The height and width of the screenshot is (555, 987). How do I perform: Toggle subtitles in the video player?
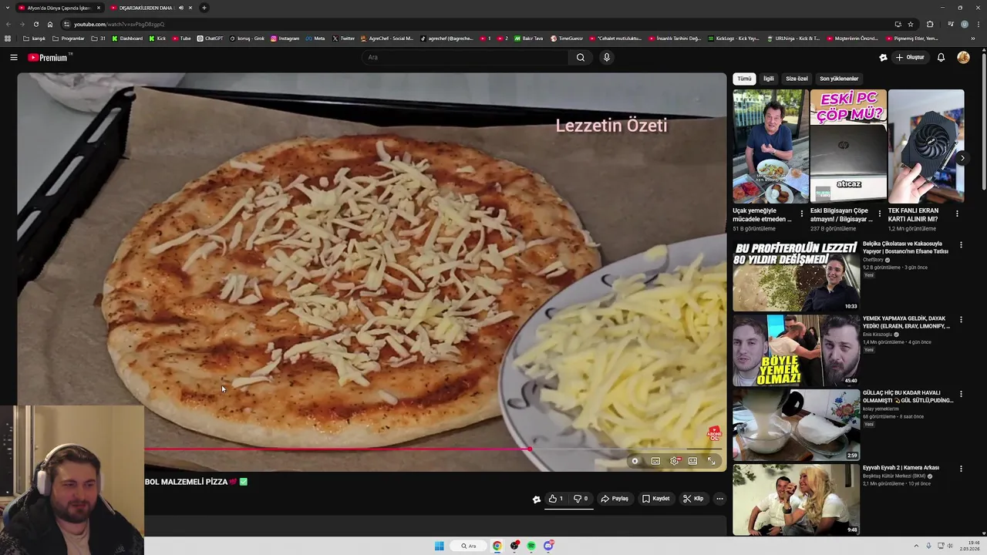tap(655, 461)
